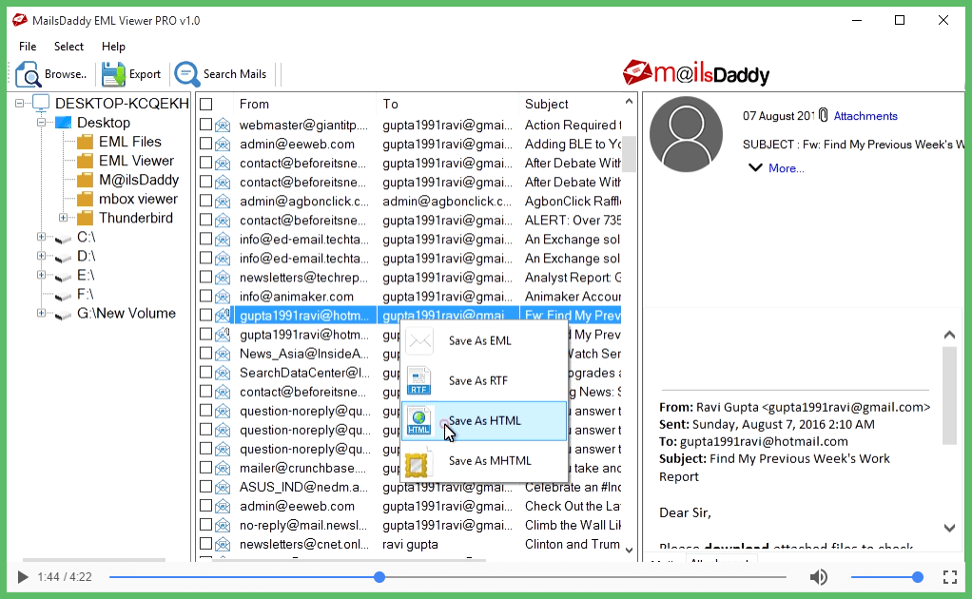Open the File menu

[x=28, y=47]
